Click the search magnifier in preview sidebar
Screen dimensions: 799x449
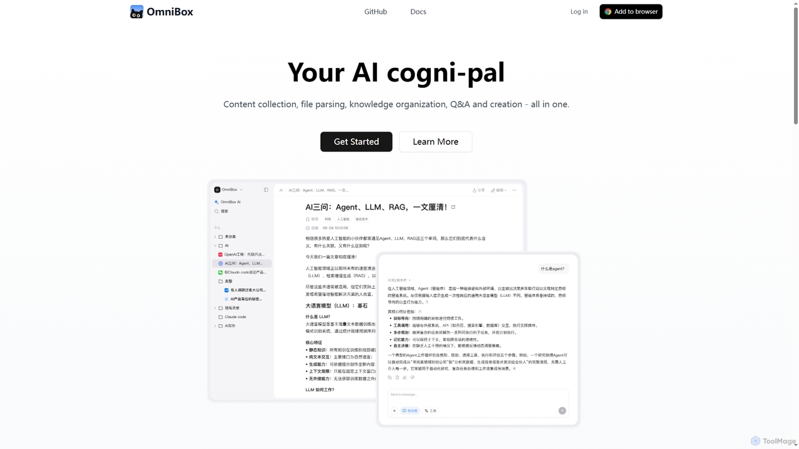coord(217,211)
